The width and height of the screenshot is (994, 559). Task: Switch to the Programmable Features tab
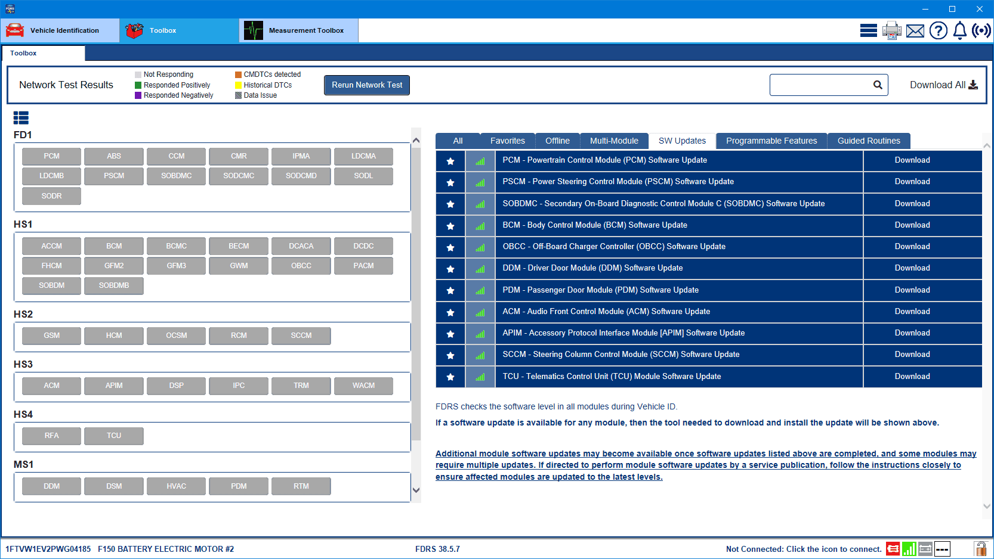(x=771, y=141)
